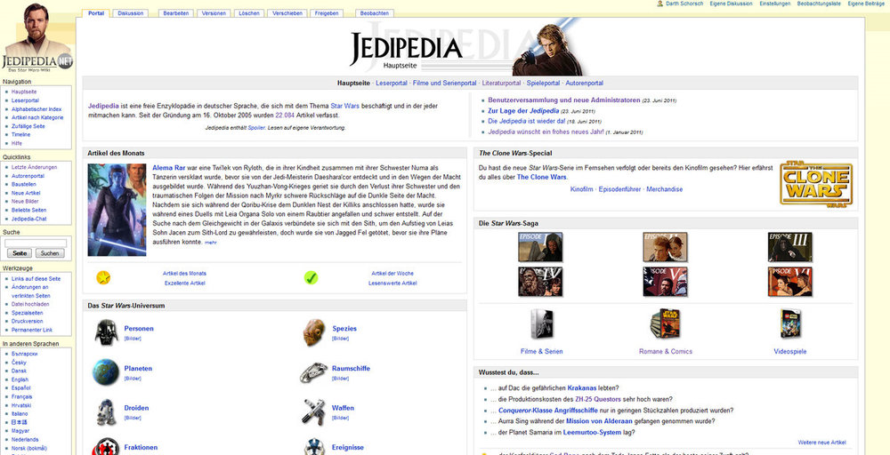Open Episode III thumbnail in Saga section

point(790,246)
